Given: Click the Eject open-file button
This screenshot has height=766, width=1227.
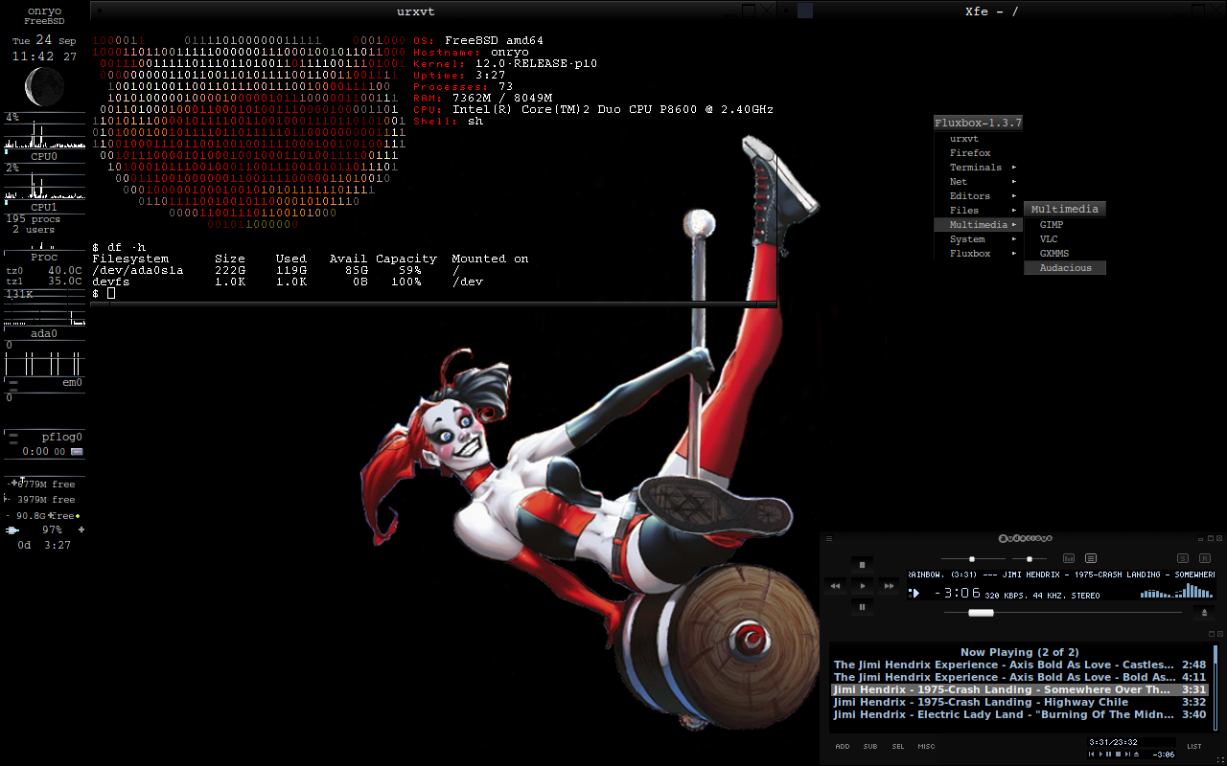Looking at the screenshot, I should (1205, 613).
